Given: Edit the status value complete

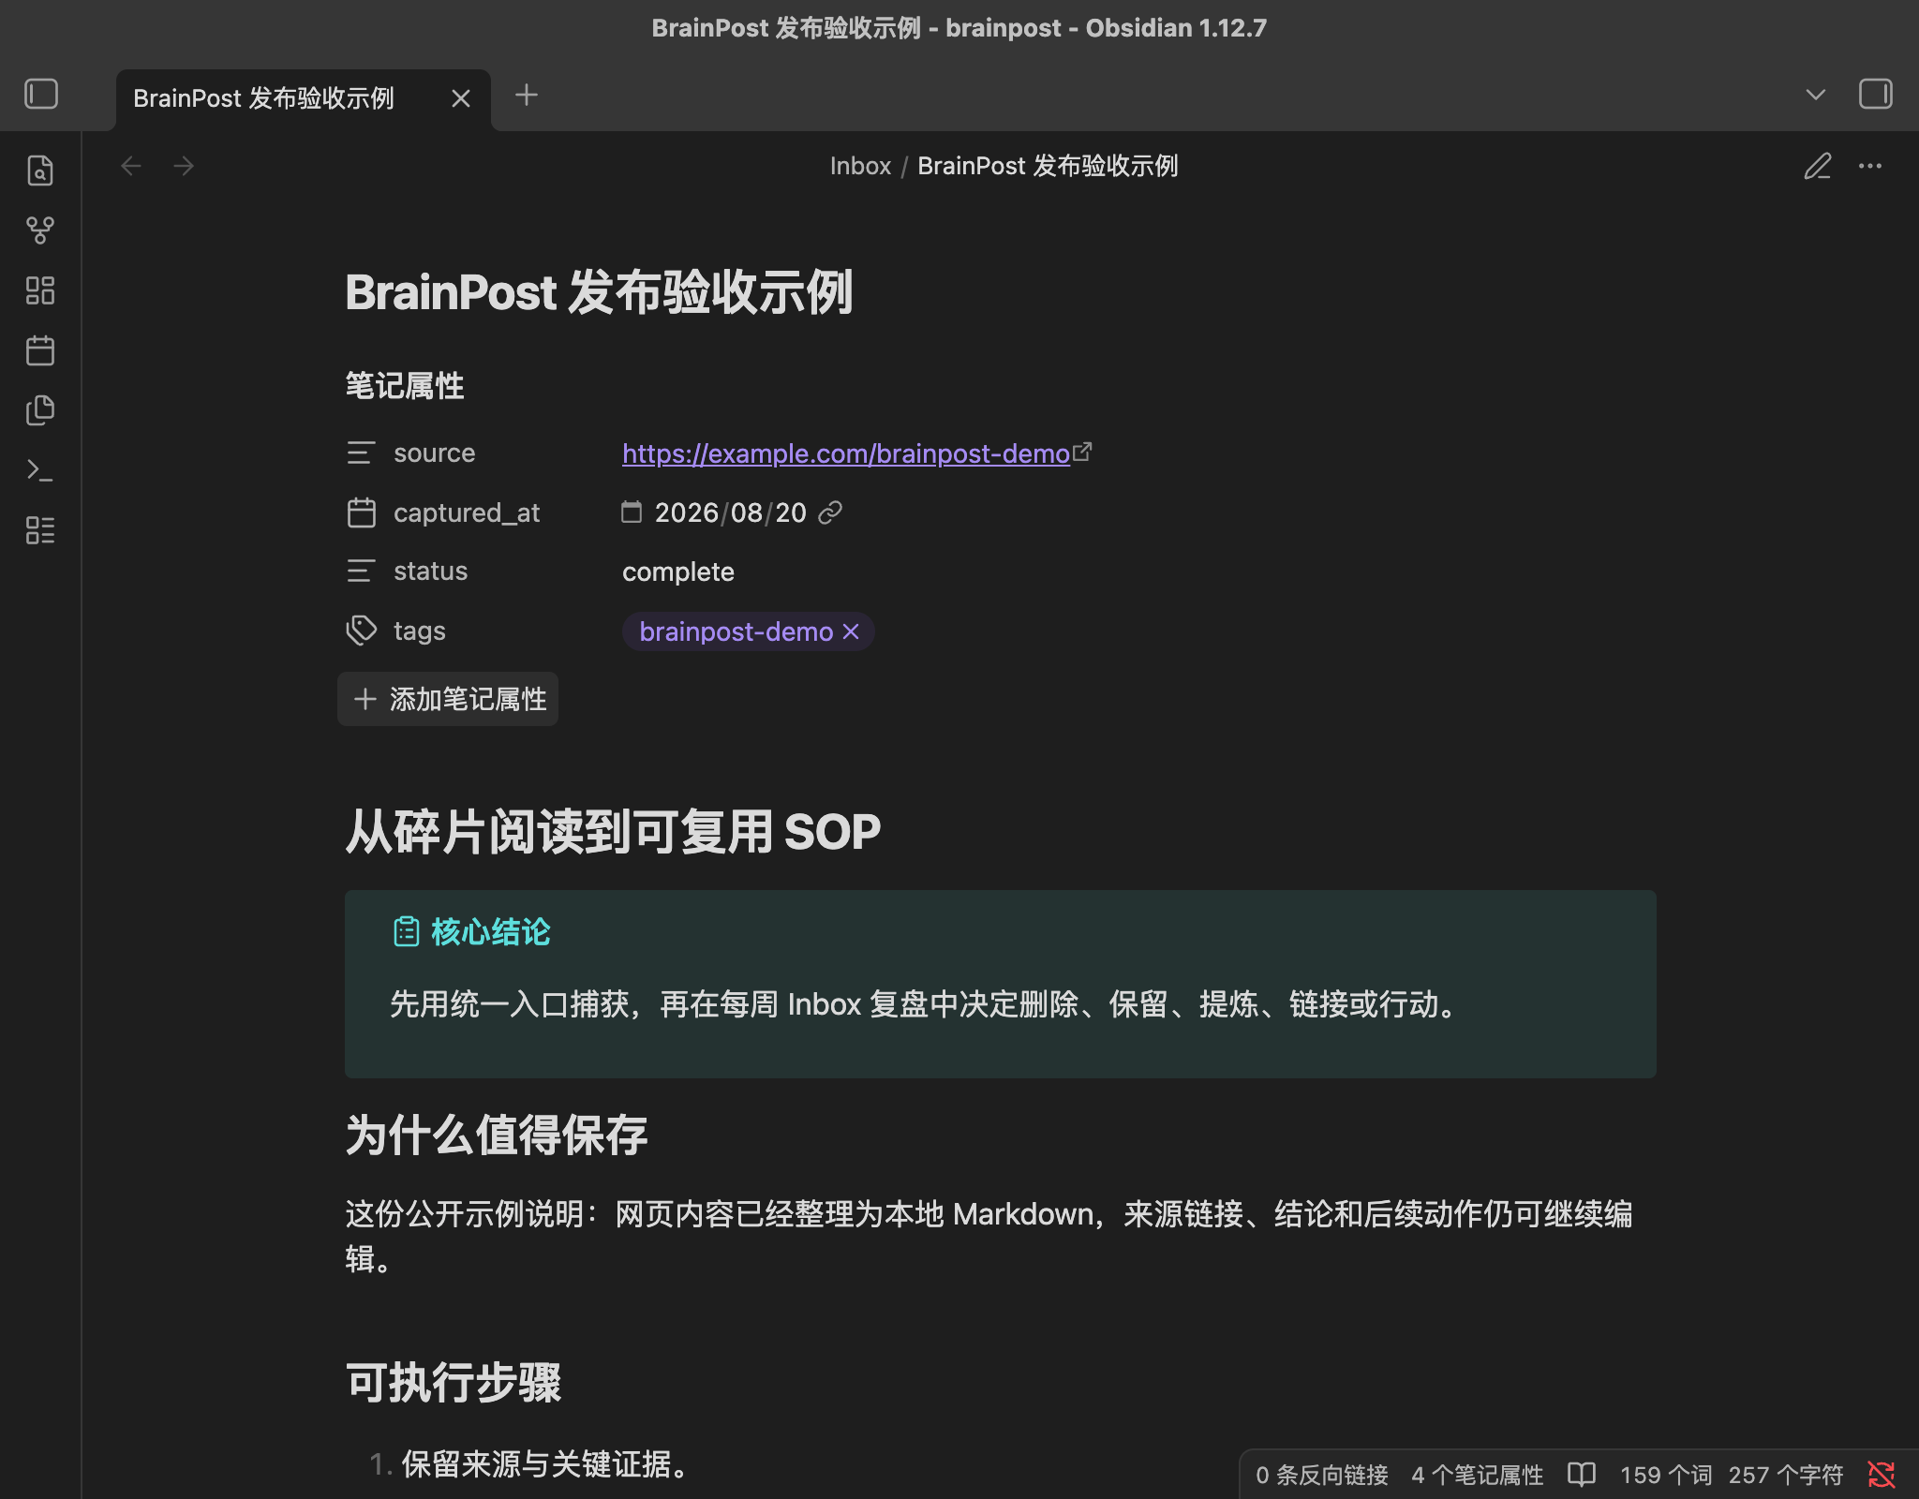Looking at the screenshot, I should (x=678, y=571).
